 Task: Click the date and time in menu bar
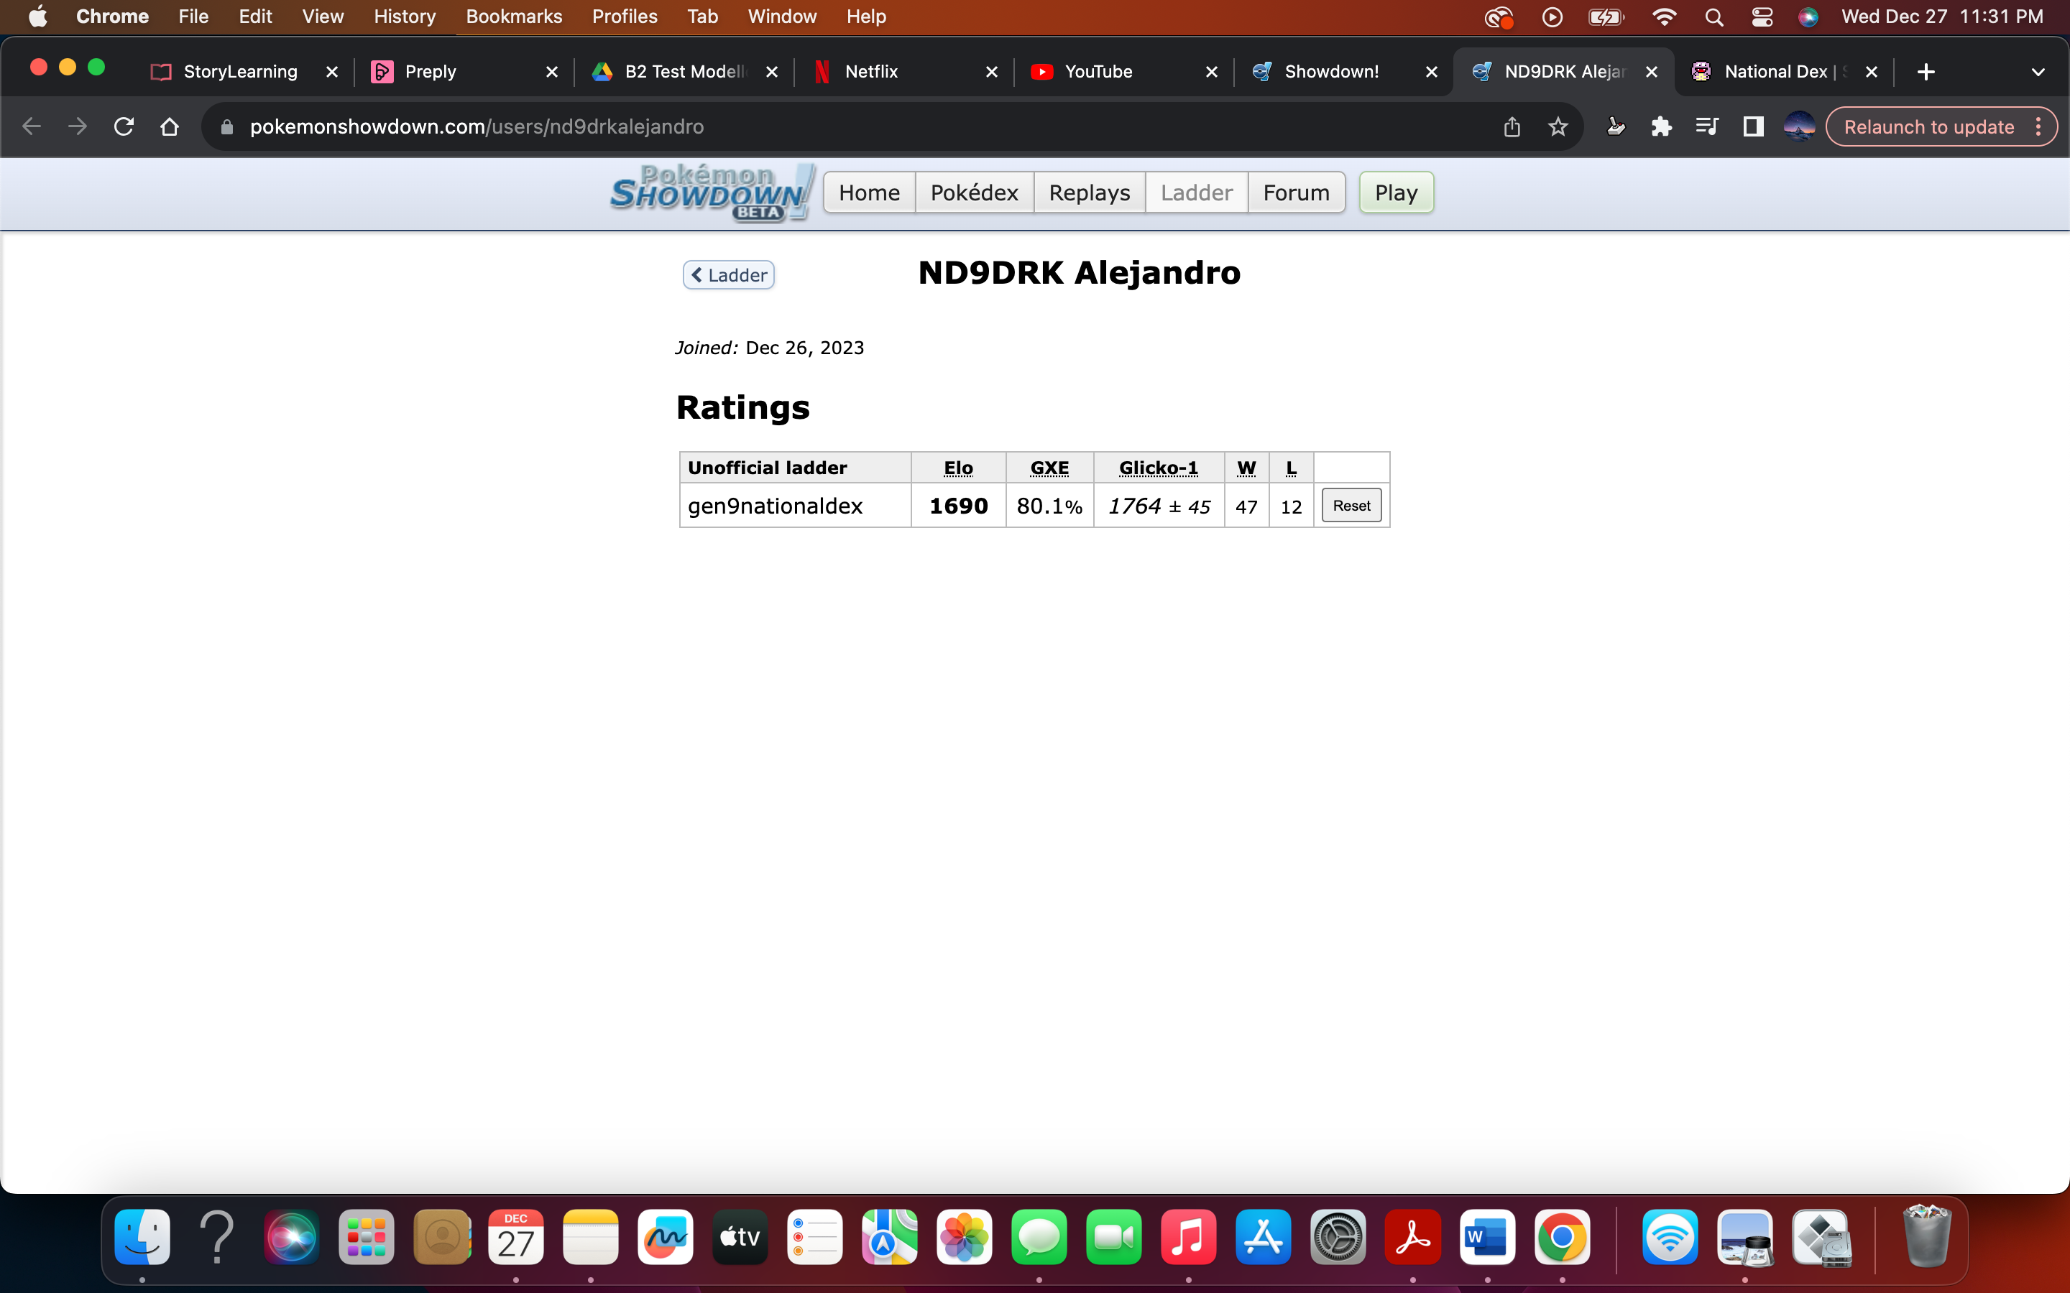coord(1941,17)
